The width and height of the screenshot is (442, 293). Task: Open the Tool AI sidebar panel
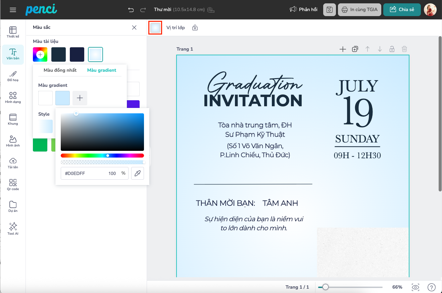pyautogui.click(x=13, y=228)
